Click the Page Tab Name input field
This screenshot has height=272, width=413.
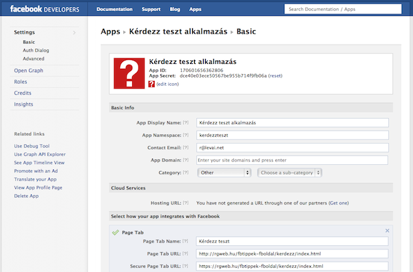coord(292,241)
